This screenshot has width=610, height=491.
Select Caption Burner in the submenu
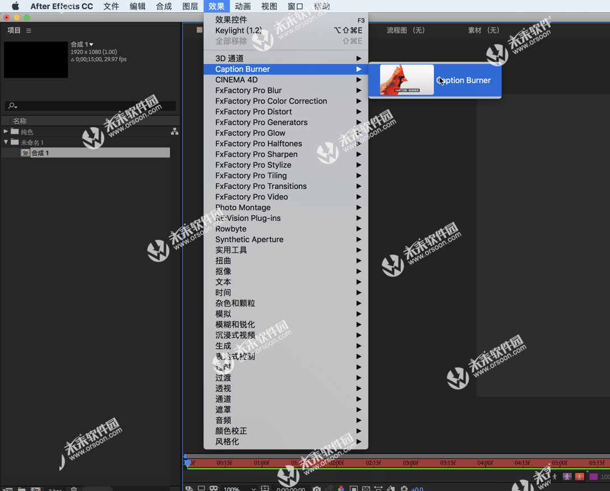click(x=435, y=80)
